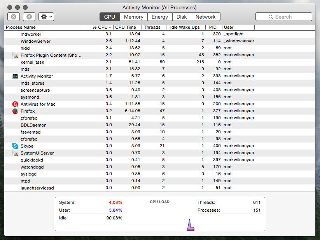Screen dimensions: 320x240
Task: Select the kernel_task process row
Action: point(160,62)
